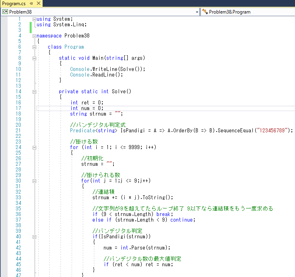Click 'string strnum = "";' on line 18

point(96,114)
